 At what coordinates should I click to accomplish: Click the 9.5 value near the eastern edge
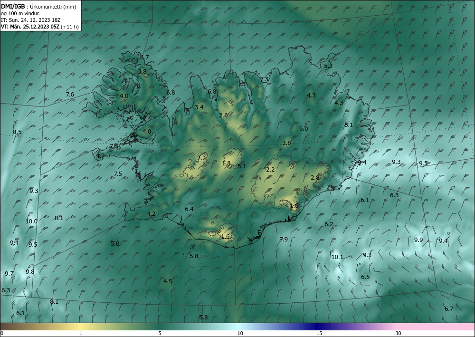pyautogui.click(x=423, y=164)
